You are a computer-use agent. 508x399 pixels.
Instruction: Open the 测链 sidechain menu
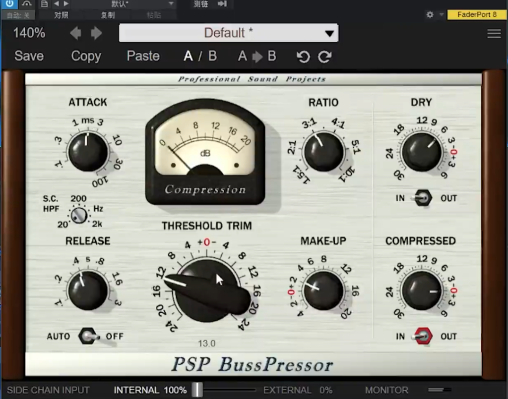[x=200, y=4]
